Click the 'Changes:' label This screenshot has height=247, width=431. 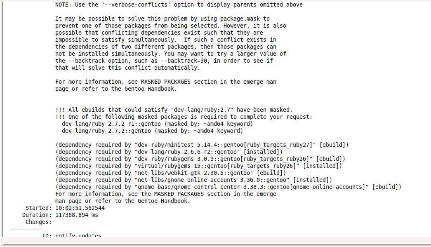point(38,222)
